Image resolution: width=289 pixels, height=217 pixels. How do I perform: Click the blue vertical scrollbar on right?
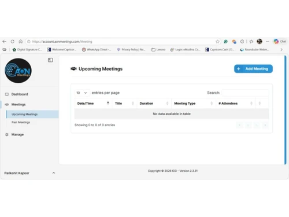(x=286, y=110)
